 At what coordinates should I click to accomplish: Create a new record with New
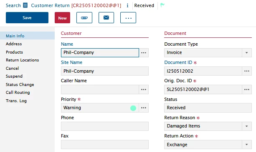coord(62,18)
